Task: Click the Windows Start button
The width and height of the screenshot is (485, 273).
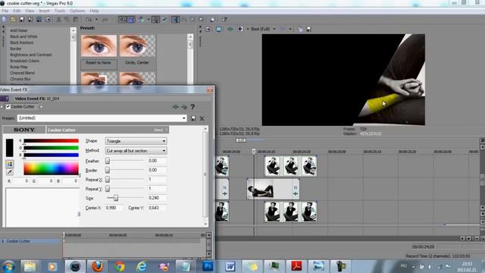Action: click(8, 266)
